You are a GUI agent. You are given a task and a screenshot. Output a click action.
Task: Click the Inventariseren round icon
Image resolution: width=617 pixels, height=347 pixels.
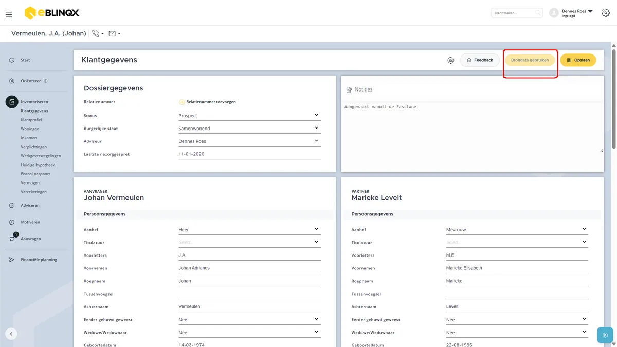(x=12, y=102)
